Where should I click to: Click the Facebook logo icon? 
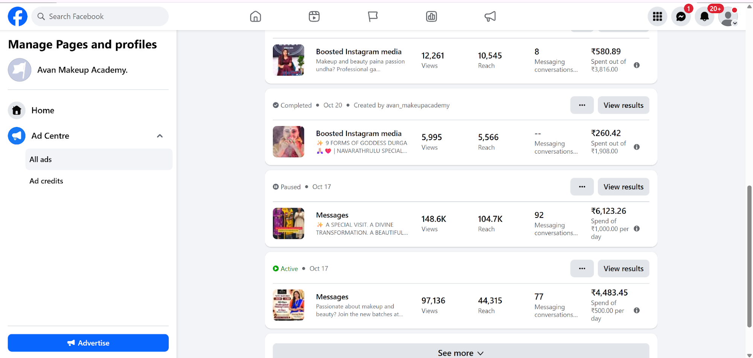click(18, 17)
